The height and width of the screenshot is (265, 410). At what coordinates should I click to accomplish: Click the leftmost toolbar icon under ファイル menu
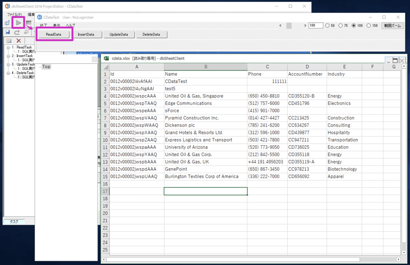pos(7,23)
